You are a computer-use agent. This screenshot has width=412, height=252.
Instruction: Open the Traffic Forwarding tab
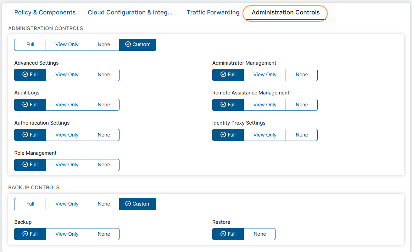(213, 12)
